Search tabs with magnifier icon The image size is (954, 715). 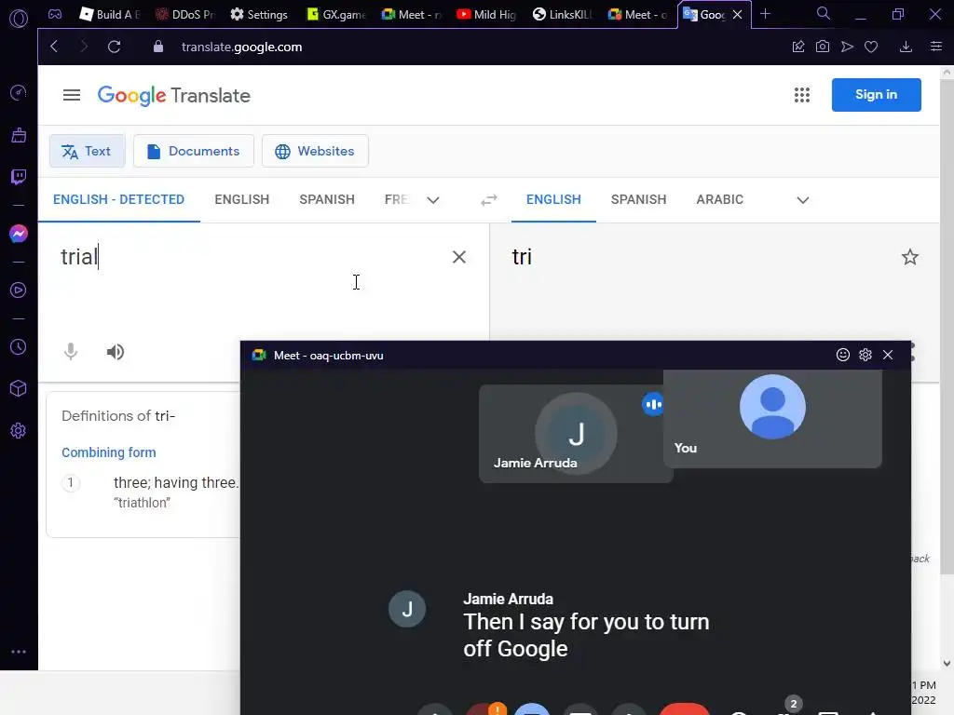(824, 13)
